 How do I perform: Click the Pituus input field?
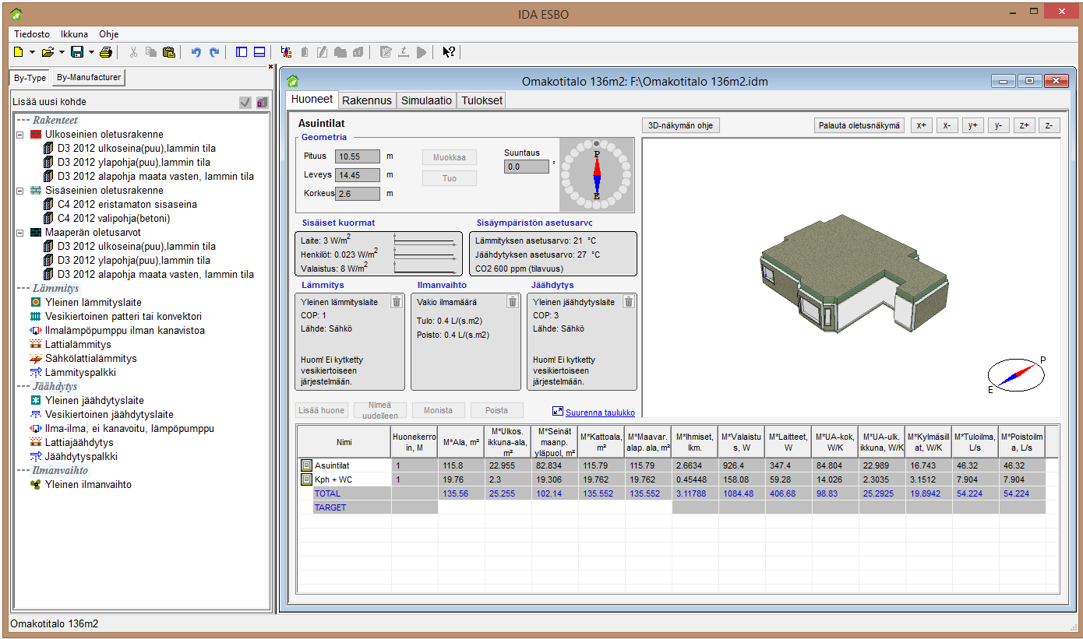pos(358,156)
